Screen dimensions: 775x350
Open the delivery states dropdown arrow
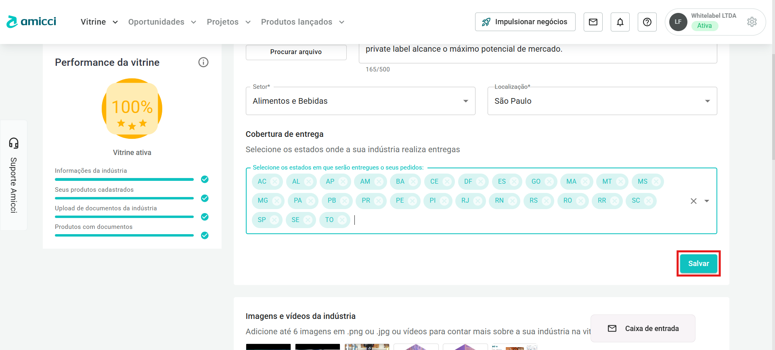707,201
